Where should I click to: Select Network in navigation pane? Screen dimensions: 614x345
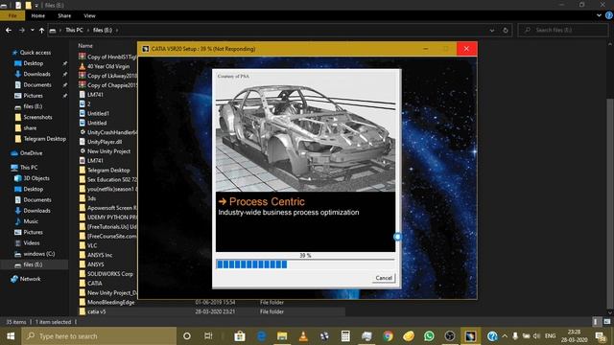point(30,279)
